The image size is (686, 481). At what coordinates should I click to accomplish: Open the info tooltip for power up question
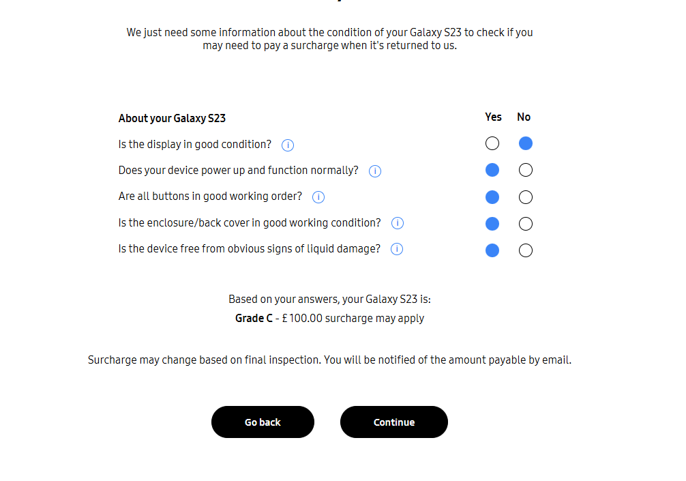coord(374,171)
